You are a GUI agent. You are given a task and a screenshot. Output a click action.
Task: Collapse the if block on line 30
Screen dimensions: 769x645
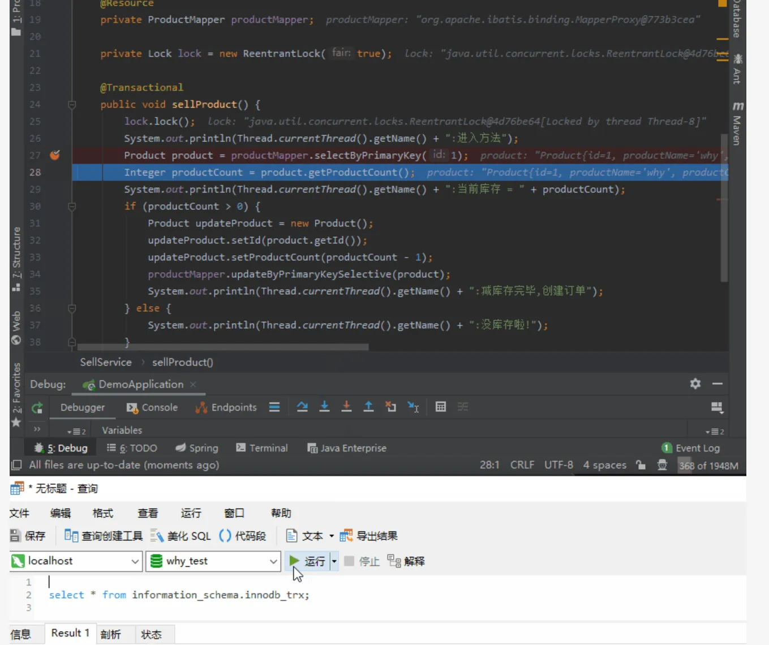(x=72, y=207)
